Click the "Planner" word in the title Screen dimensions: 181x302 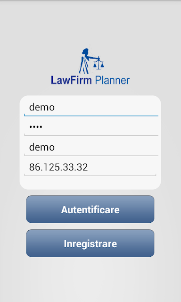pyautogui.click(x=112, y=80)
